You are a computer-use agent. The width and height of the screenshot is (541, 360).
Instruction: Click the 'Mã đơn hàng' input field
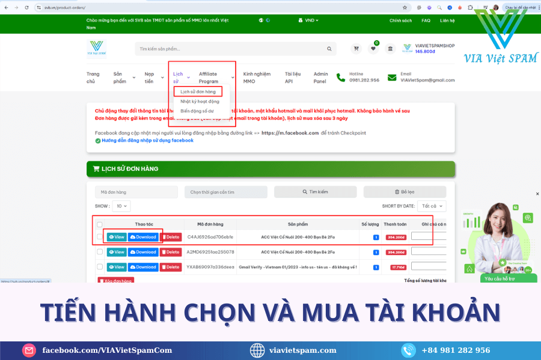tap(136, 192)
